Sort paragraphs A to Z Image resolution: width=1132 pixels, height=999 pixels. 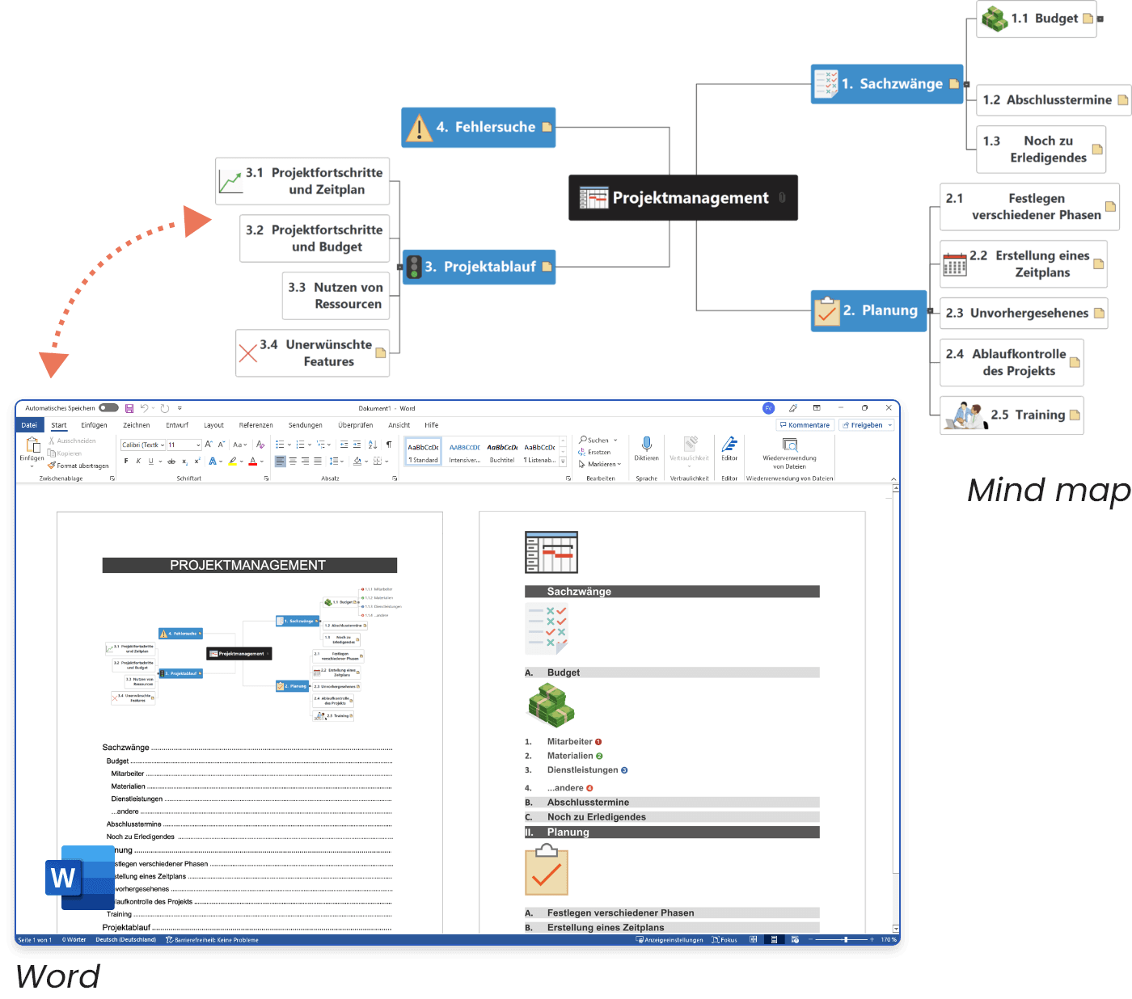click(373, 445)
